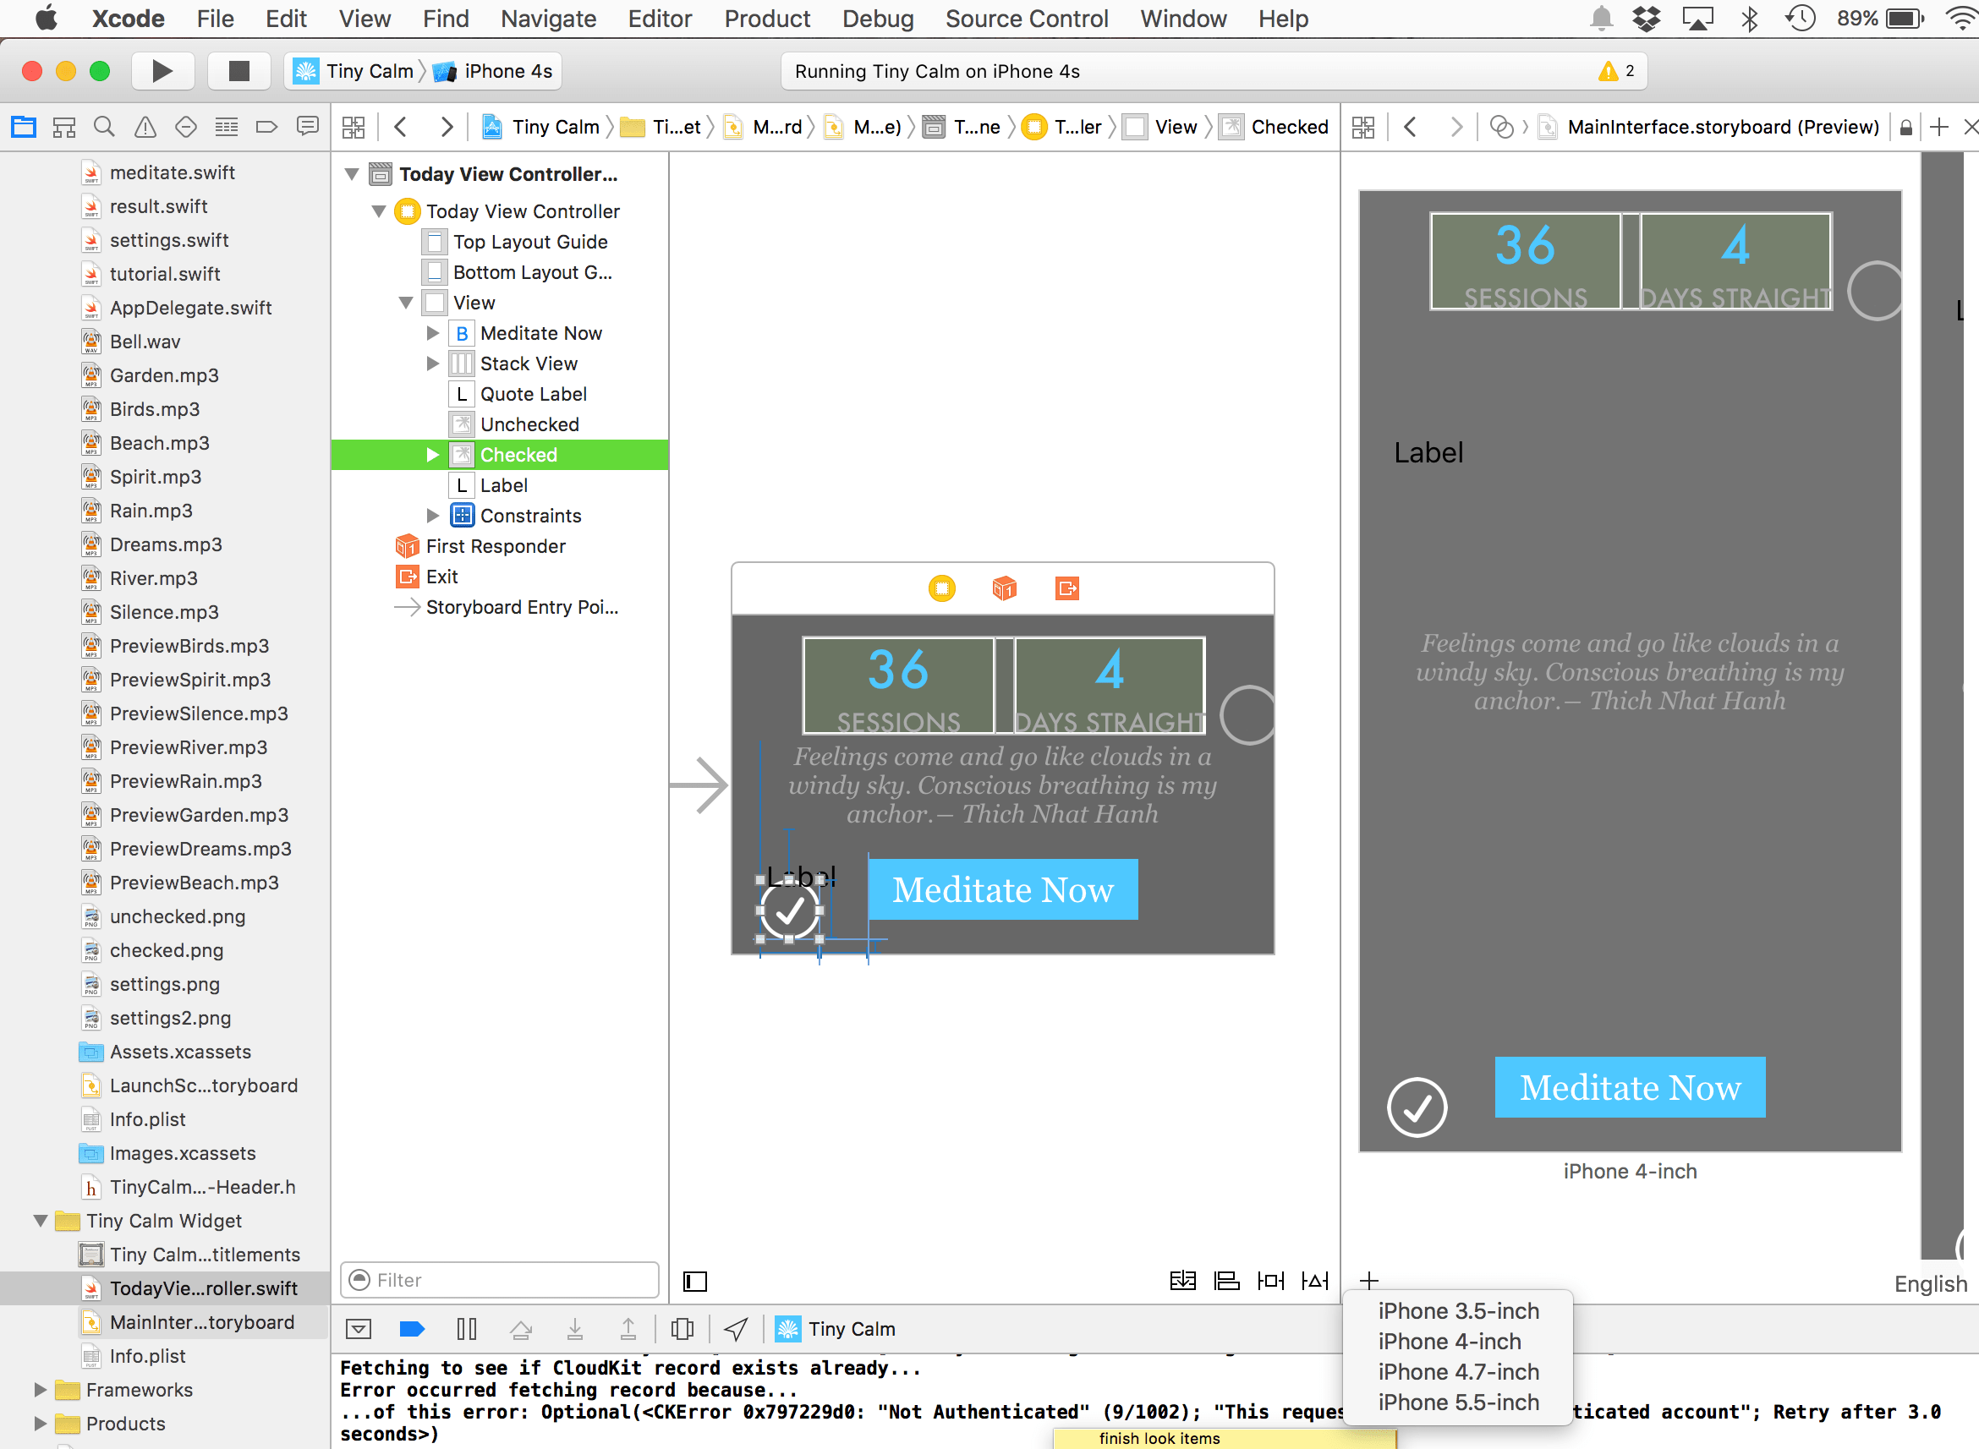
Task: Hide the debug area toggle button
Action: [358, 1330]
